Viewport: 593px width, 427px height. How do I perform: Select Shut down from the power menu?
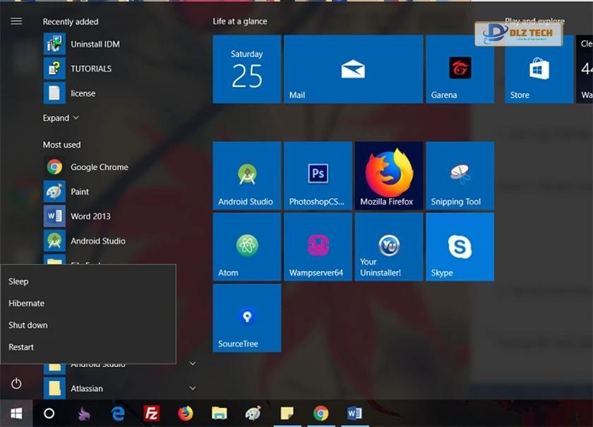coord(28,325)
